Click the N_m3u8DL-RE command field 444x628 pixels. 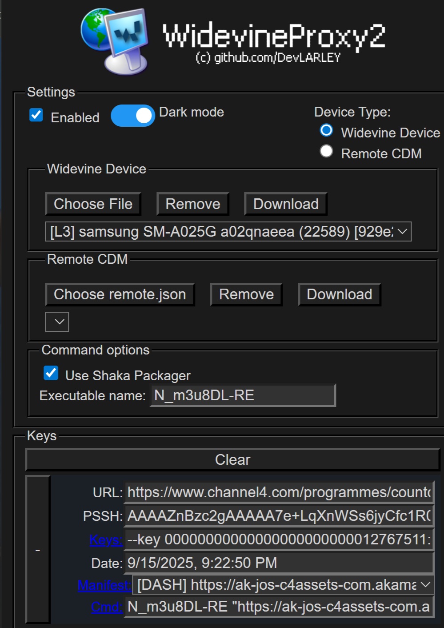point(280,607)
